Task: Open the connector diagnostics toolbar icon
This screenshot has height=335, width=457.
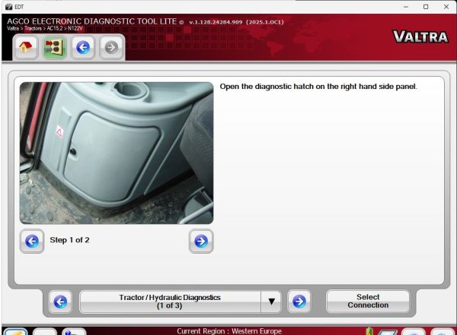Action: click(55, 47)
